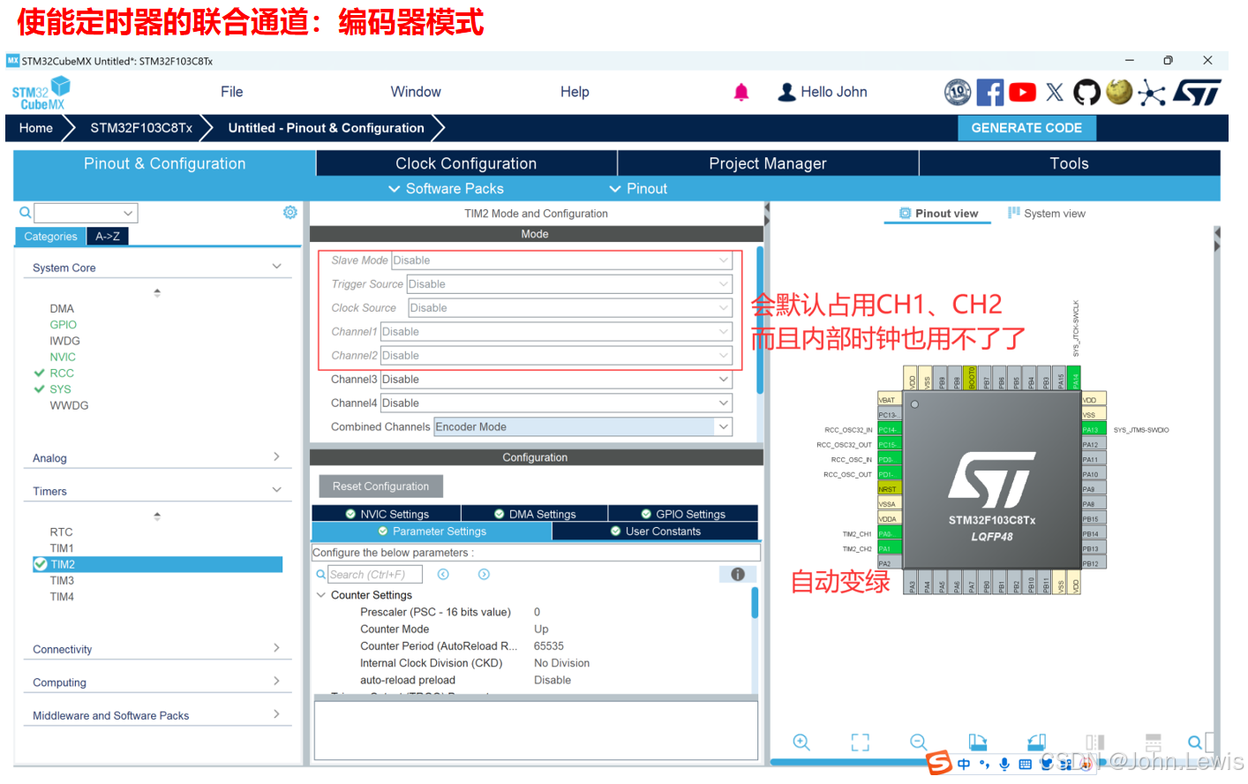This screenshot has width=1248, height=784.
Task: Click the STM32CubeMX logo
Action: pos(41,94)
